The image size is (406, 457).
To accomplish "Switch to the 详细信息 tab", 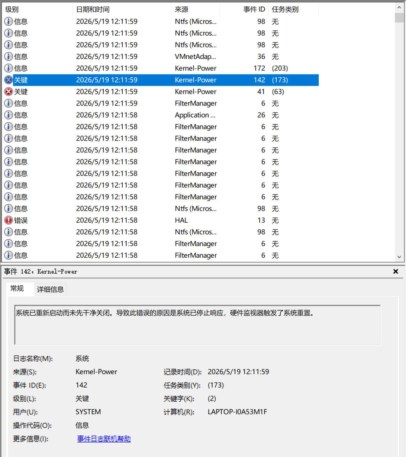I will [50, 290].
